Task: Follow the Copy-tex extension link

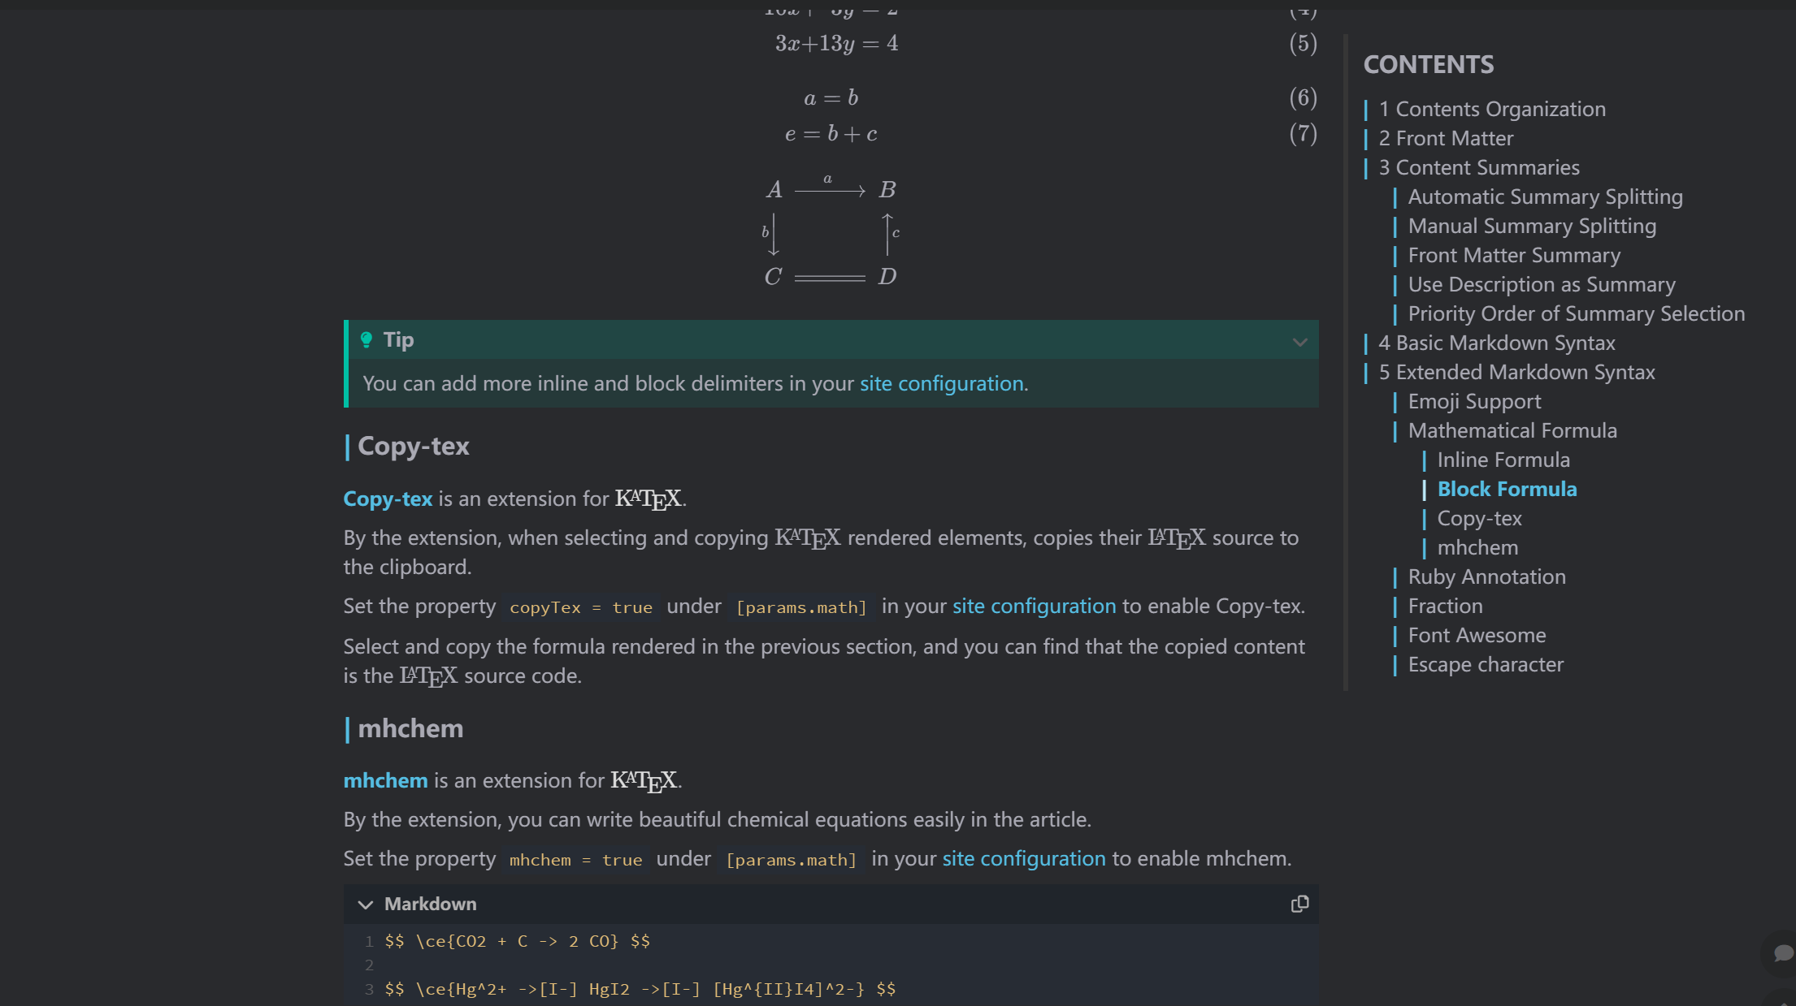Action: pos(388,499)
